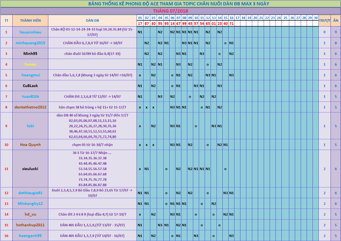
Task: Click the red result 71 under day 16
Action: coord(231,23)
